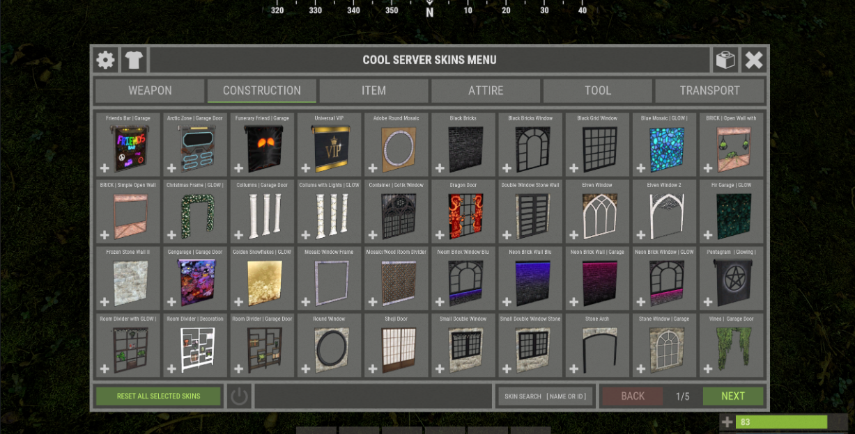The width and height of the screenshot is (855, 434).
Task: Click plus icon on Stone Arch
Action: click(x=573, y=369)
